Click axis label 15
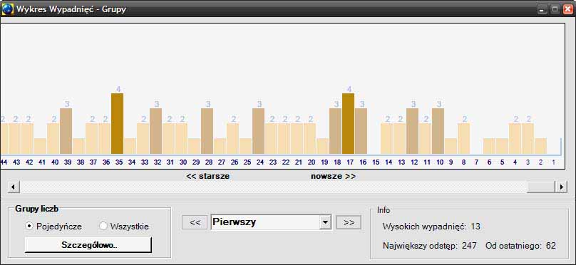Viewport: 576px width, 265px height. coord(376,162)
